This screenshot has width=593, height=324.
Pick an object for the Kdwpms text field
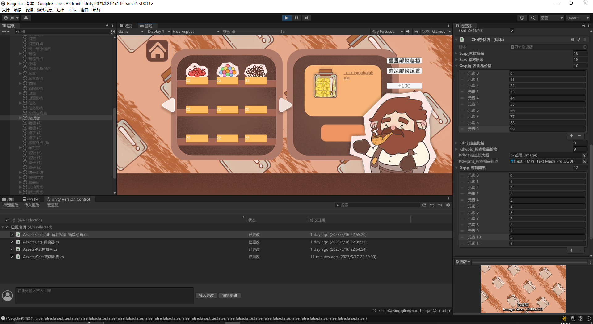[x=585, y=161]
